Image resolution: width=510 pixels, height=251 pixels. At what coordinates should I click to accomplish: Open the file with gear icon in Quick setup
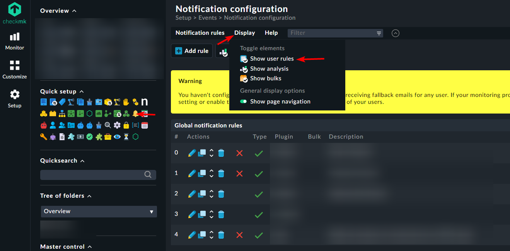(x=62, y=137)
